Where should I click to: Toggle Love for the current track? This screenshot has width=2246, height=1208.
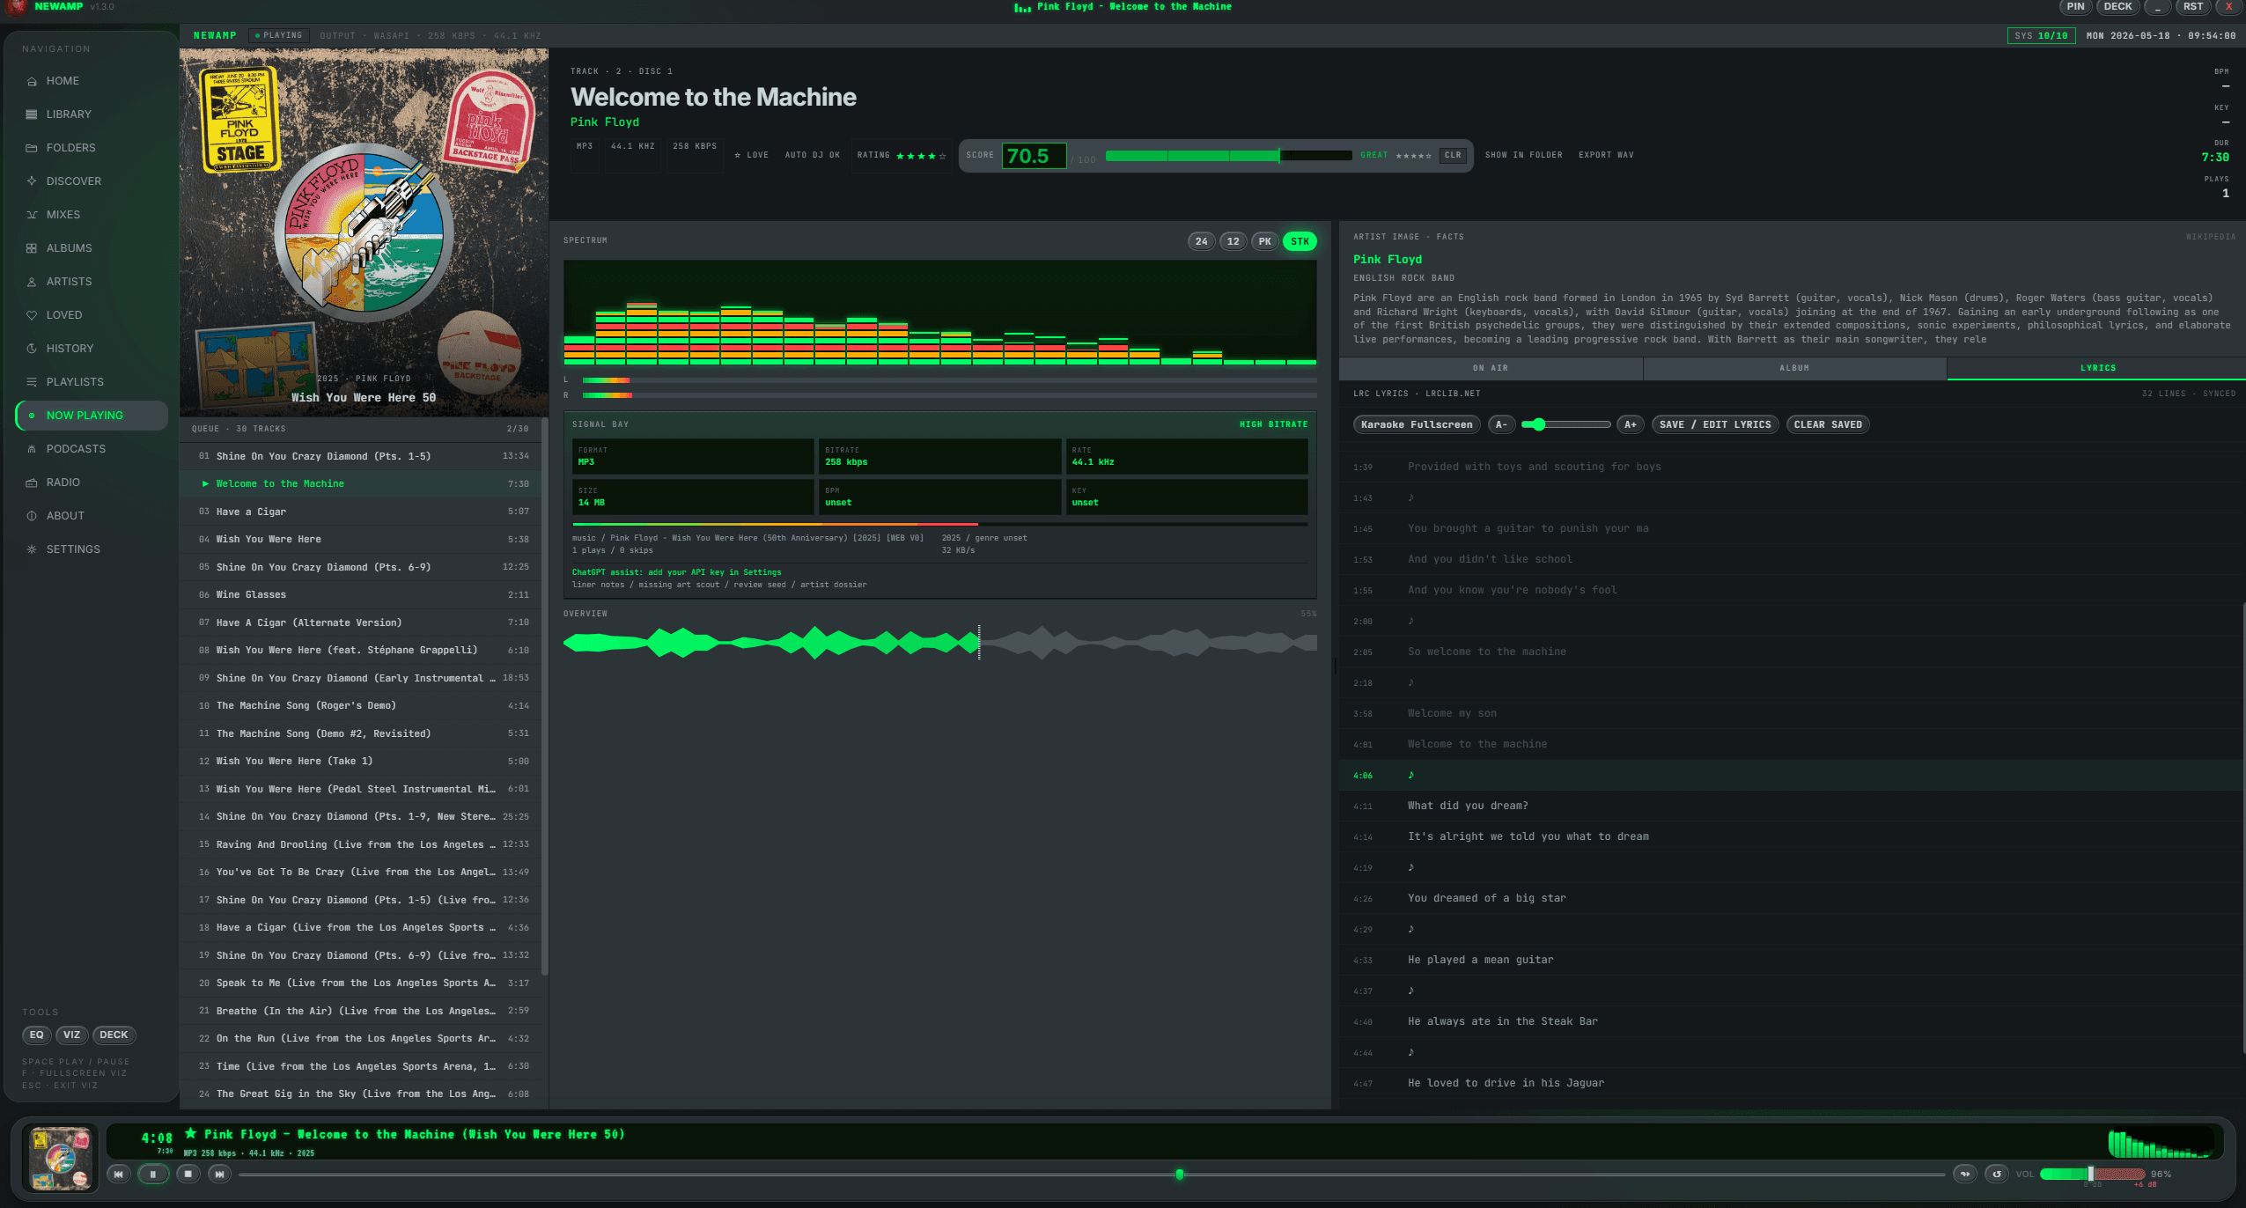751,155
